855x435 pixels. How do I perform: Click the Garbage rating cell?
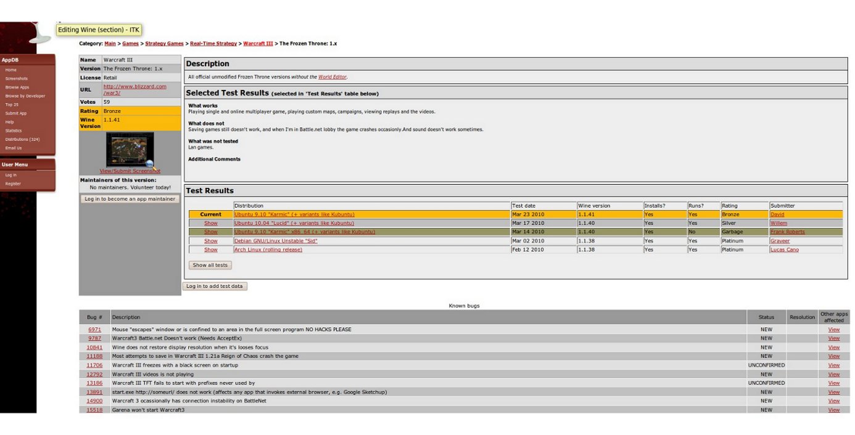744,232
